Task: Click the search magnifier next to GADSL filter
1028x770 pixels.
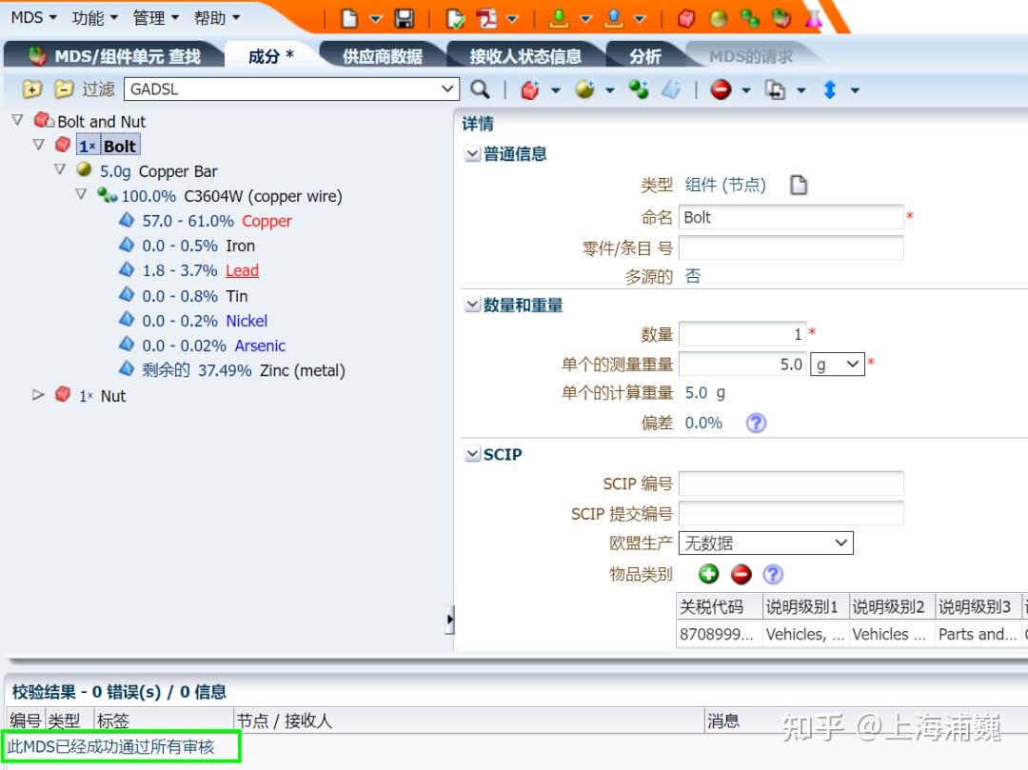Action: (481, 89)
